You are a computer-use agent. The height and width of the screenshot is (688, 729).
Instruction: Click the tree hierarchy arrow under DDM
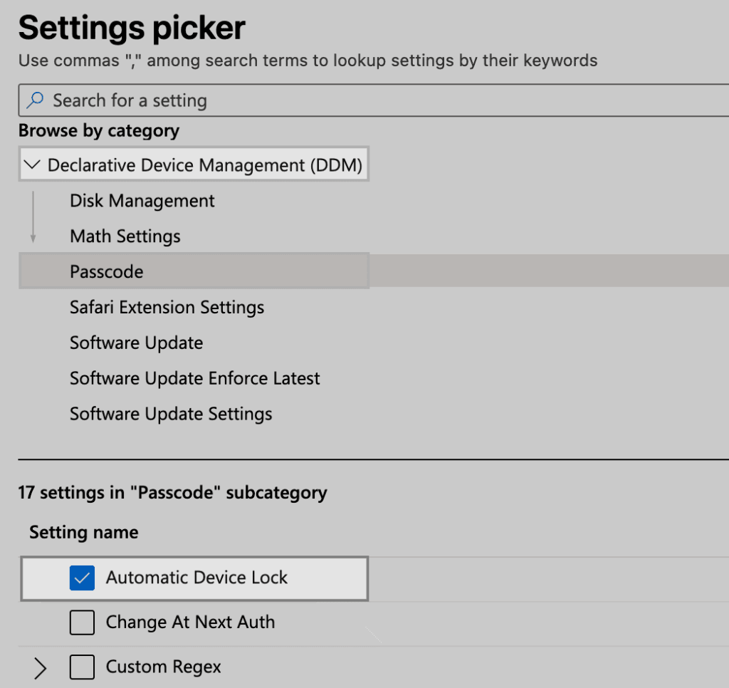click(33, 218)
